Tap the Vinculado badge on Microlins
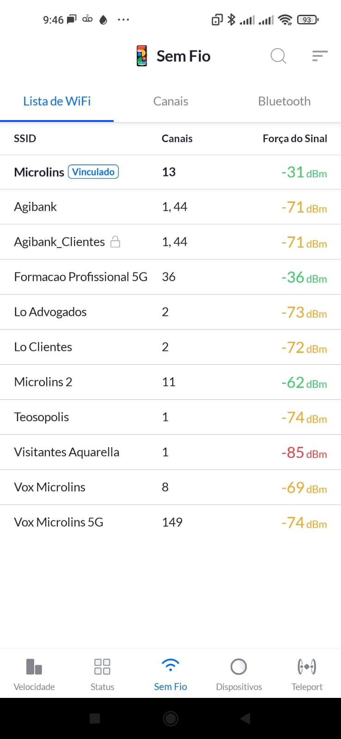Screen dimensions: 341x739 click(93, 172)
